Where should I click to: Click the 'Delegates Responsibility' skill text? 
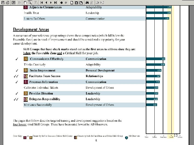pos(45,99)
